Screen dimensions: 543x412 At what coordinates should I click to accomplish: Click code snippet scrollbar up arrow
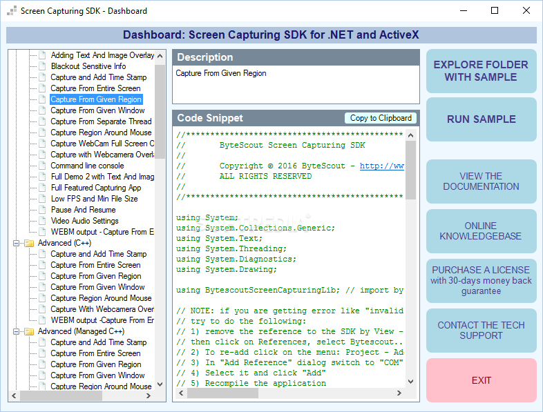411,135
